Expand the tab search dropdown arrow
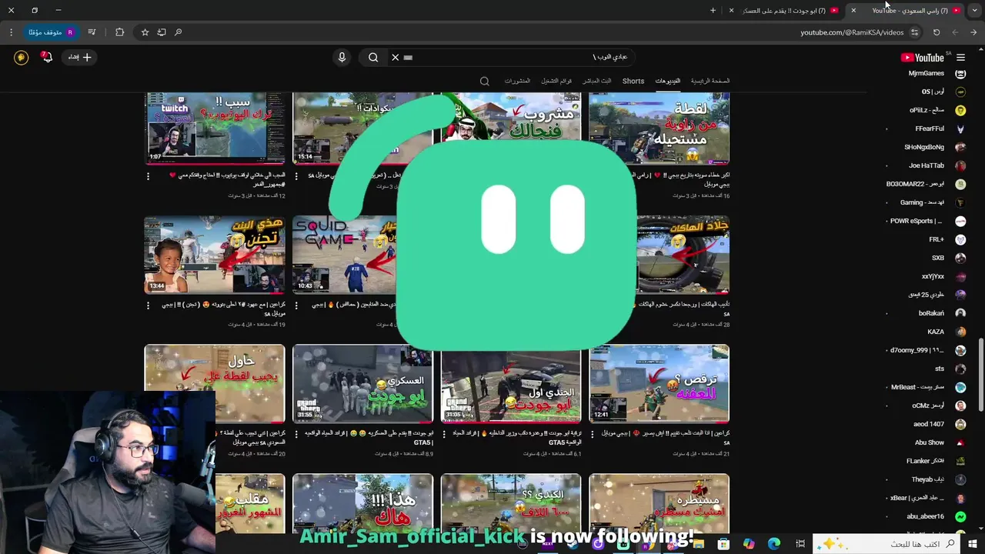985x554 pixels. (974, 10)
